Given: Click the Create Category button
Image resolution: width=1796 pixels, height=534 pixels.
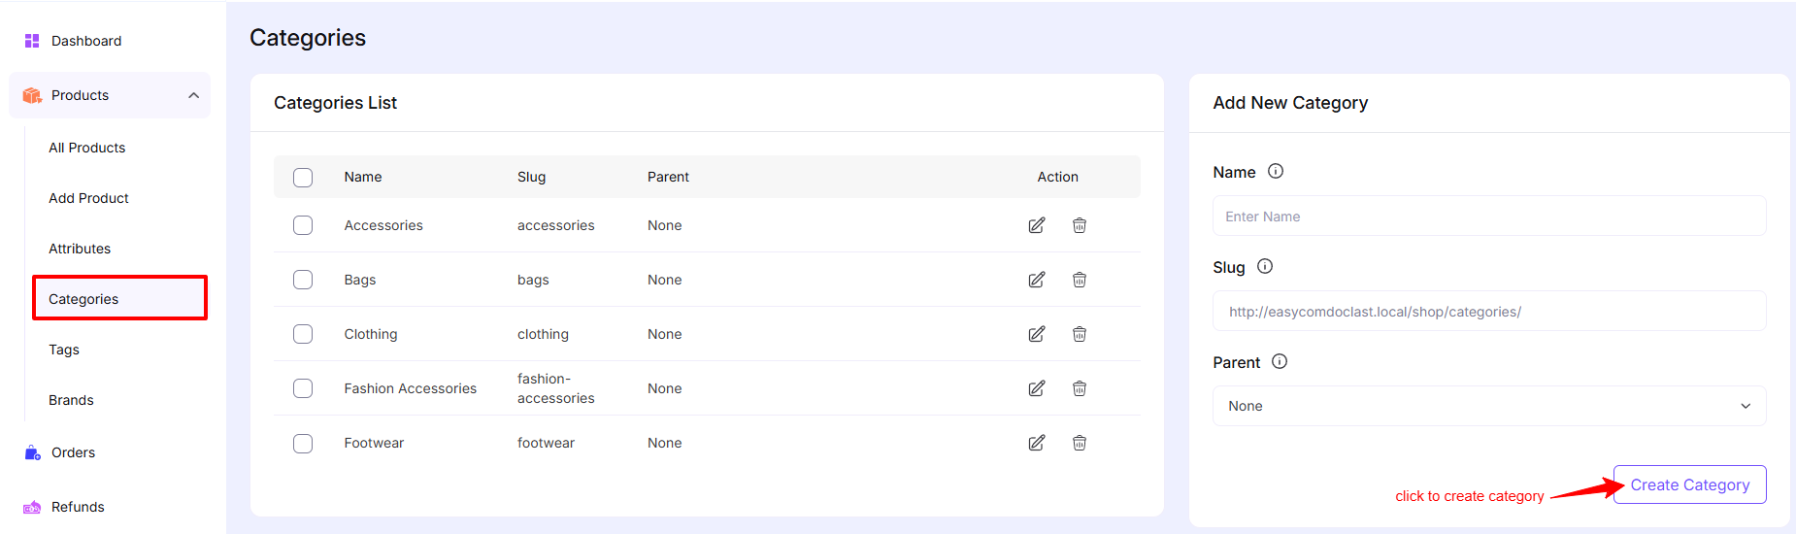Looking at the screenshot, I should 1689,484.
